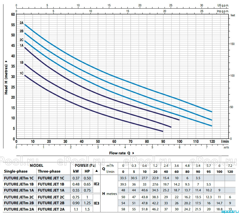Click the HP column header
240x215 pixels.
87,171
